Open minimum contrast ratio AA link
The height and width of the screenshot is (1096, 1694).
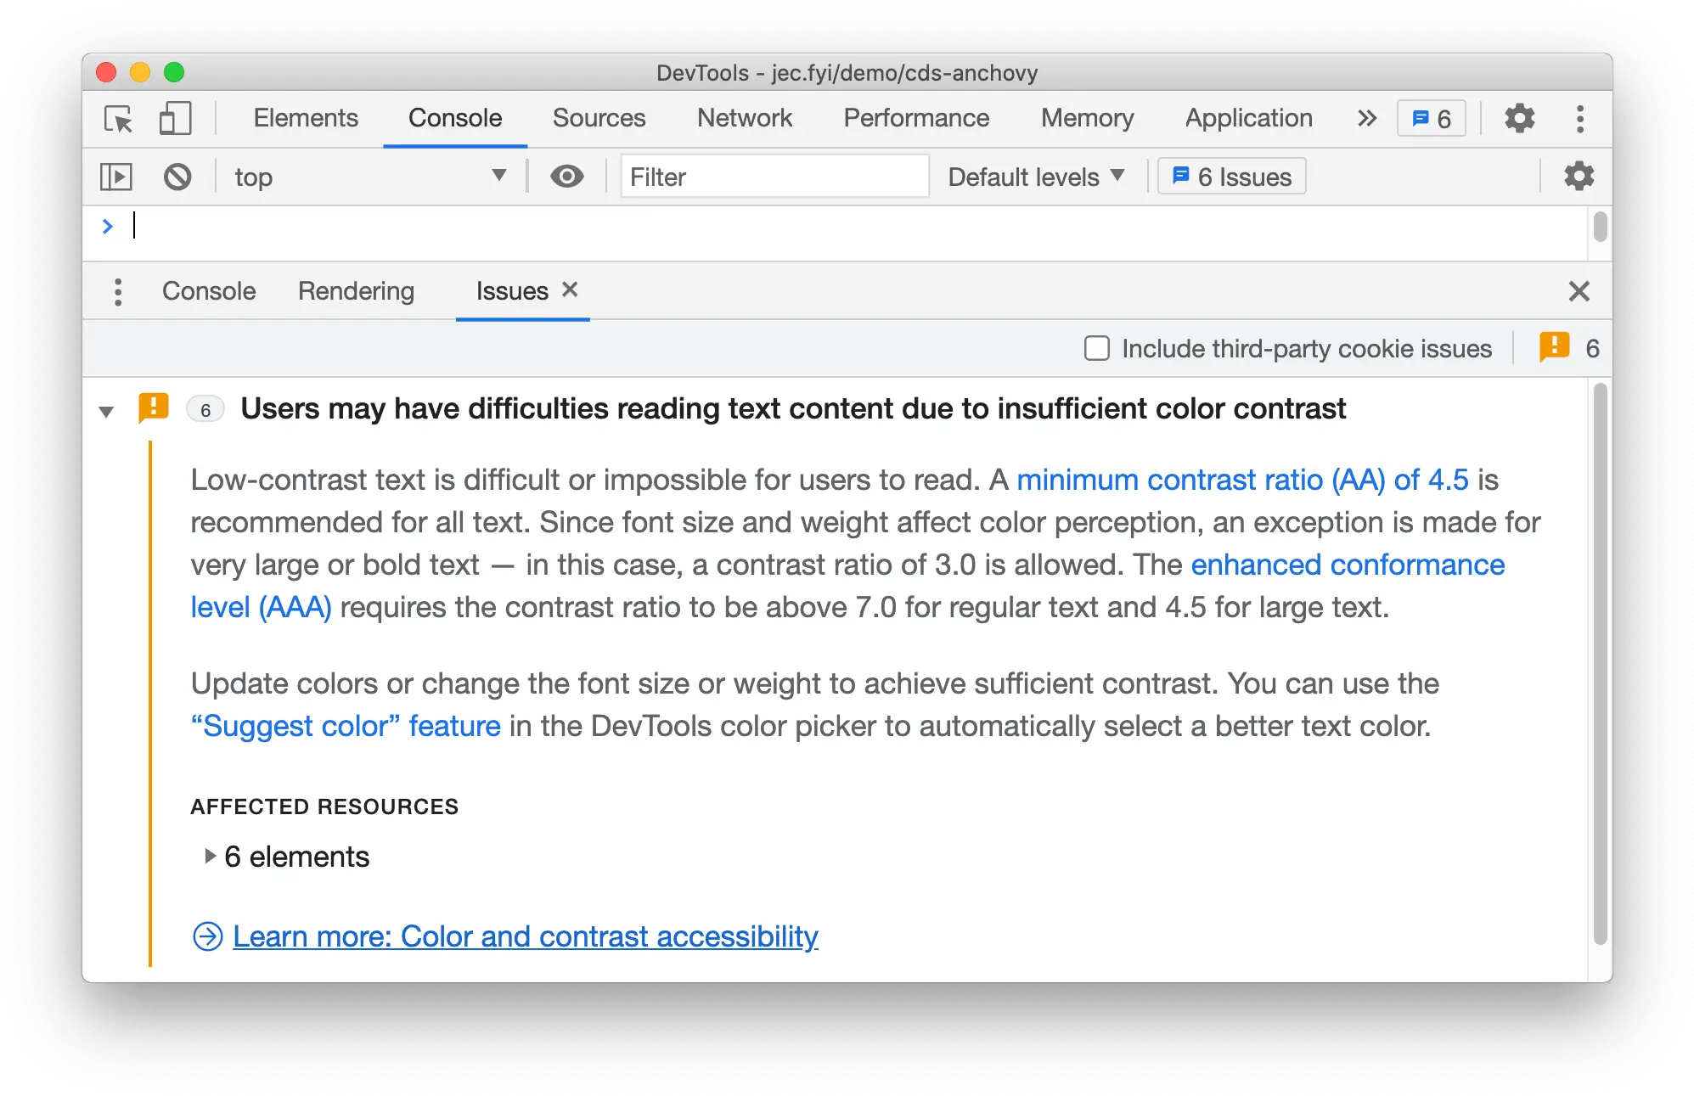coord(1240,481)
